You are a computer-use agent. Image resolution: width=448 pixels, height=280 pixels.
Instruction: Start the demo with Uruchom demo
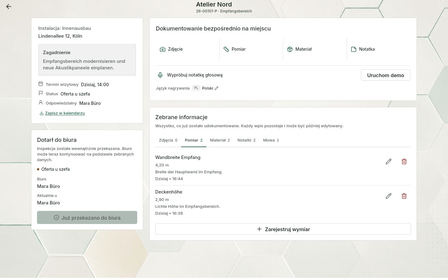385,75
